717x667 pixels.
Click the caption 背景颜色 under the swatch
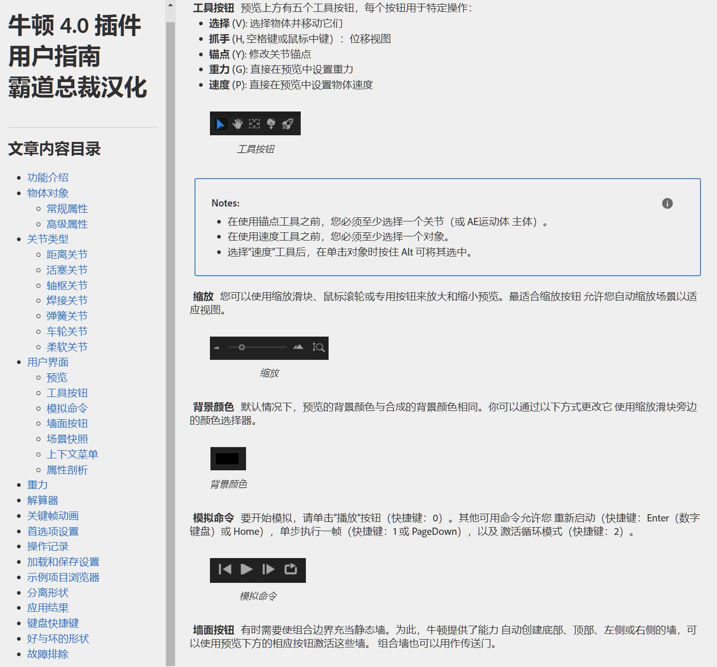click(228, 484)
